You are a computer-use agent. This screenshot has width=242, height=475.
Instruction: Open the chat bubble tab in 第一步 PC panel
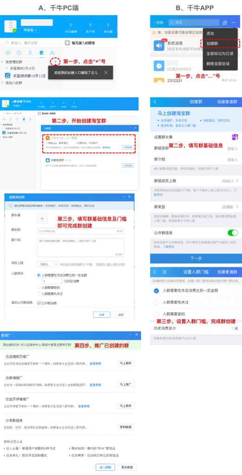click(8, 53)
